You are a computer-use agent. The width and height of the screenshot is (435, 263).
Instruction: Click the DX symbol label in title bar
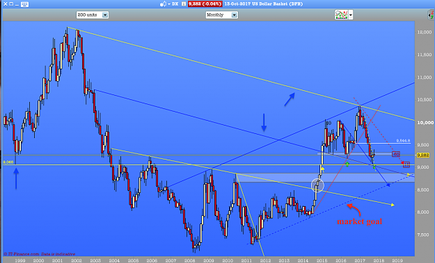[175, 4]
